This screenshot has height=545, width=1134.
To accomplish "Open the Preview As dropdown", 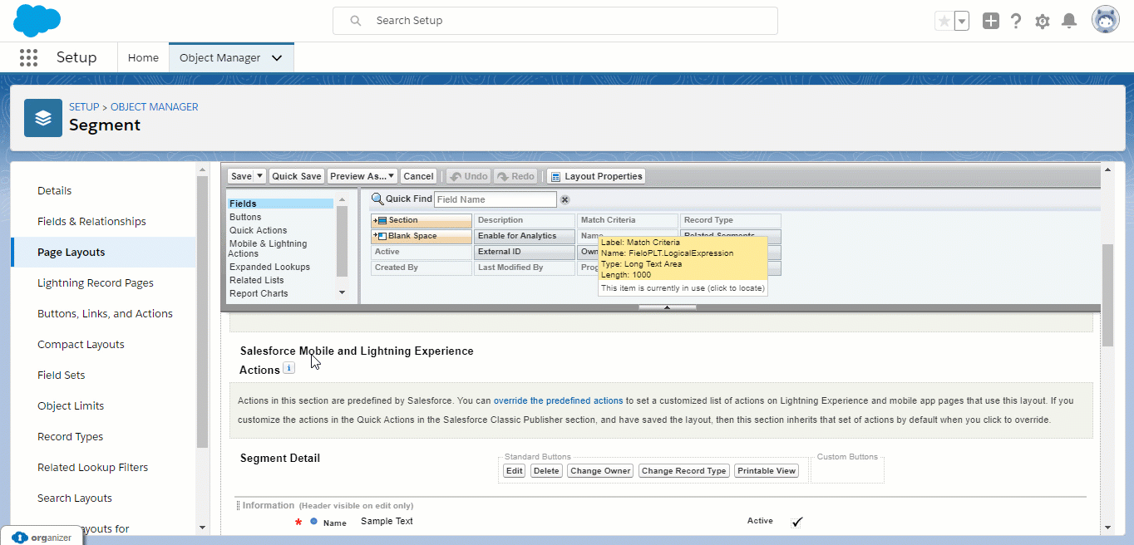I will pos(362,176).
